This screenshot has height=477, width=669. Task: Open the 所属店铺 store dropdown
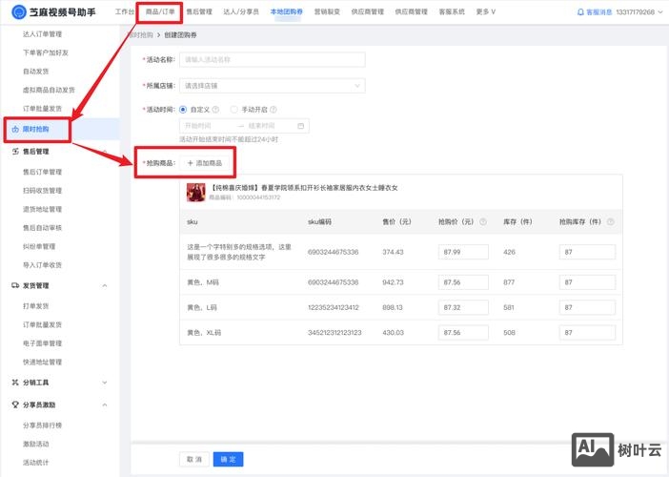coord(273,86)
